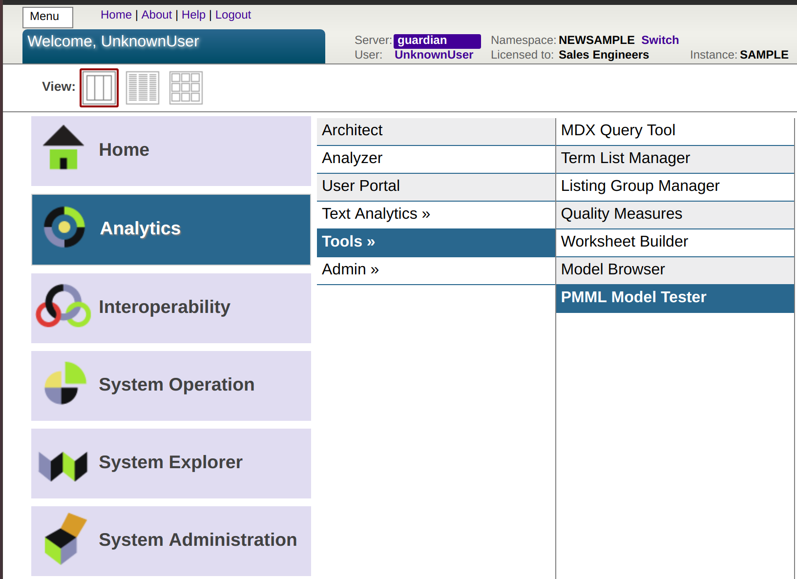Open the Help link
This screenshot has width=797, height=579.
193,15
